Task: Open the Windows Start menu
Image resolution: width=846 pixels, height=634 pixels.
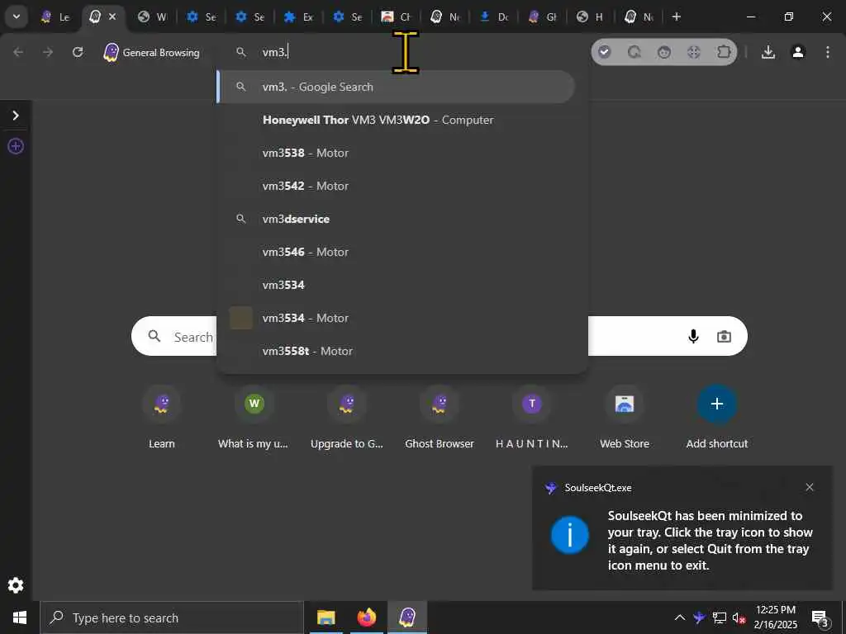Action: coord(20,617)
